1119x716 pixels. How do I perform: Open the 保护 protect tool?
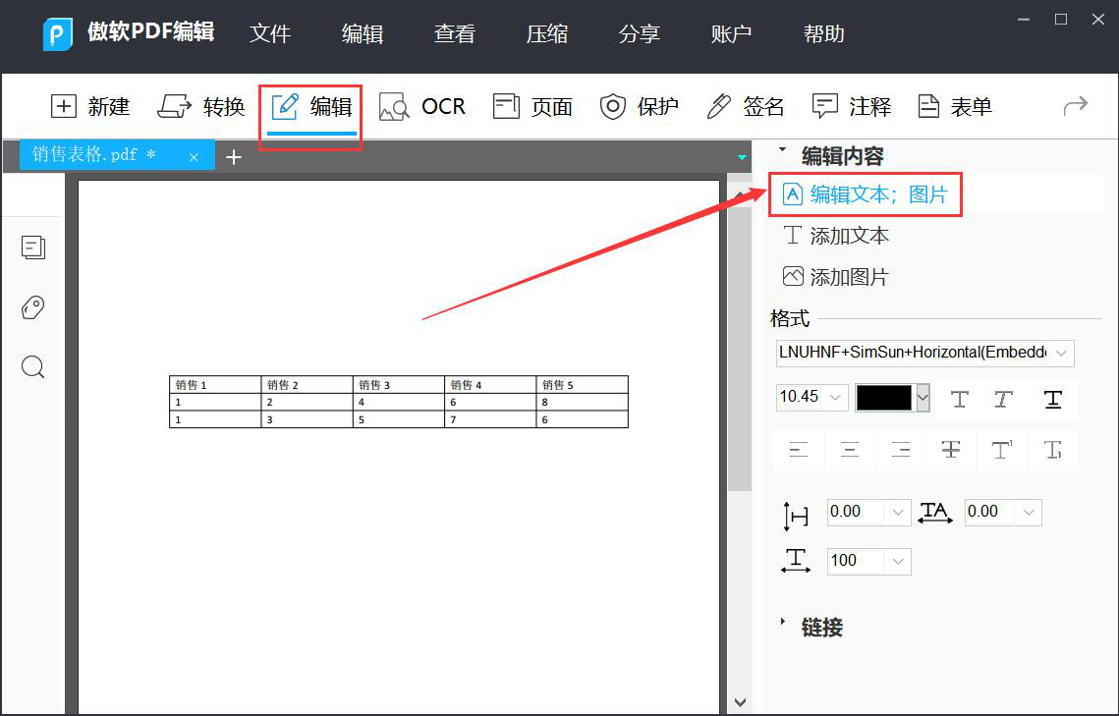[x=639, y=107]
